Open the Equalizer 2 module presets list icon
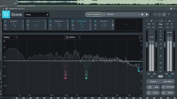The image size is (177, 99). [x=50, y=29]
